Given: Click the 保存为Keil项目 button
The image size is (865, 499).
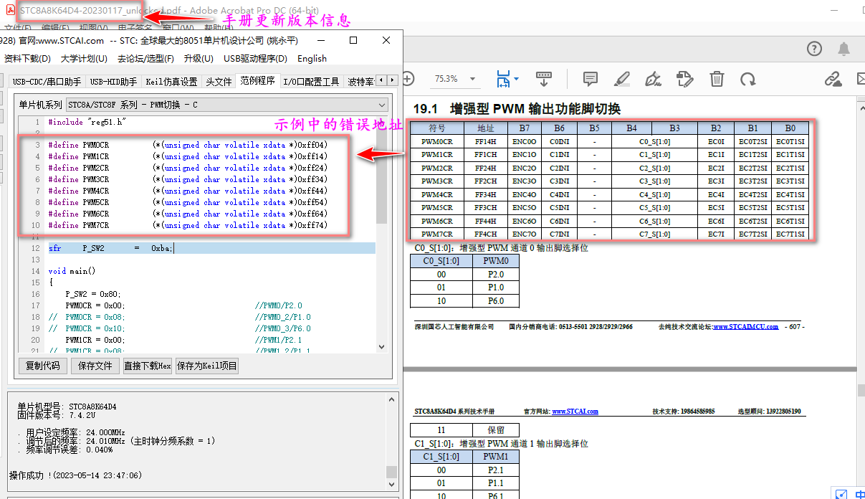Looking at the screenshot, I should pos(206,366).
